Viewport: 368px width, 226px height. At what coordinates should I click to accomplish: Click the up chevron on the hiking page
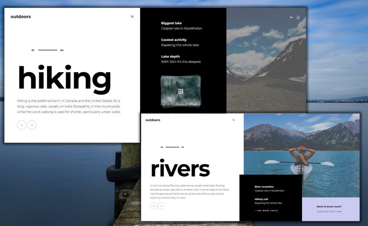coord(22,125)
